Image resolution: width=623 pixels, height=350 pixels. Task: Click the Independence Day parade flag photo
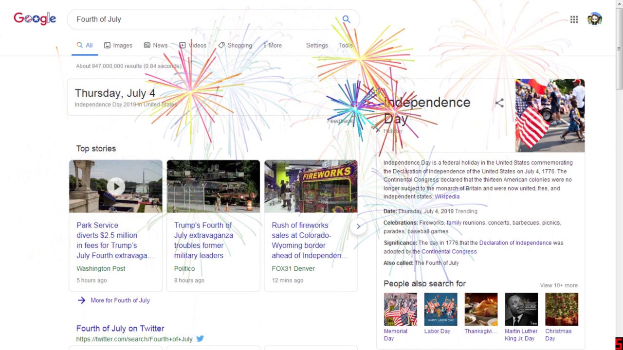pyautogui.click(x=550, y=116)
